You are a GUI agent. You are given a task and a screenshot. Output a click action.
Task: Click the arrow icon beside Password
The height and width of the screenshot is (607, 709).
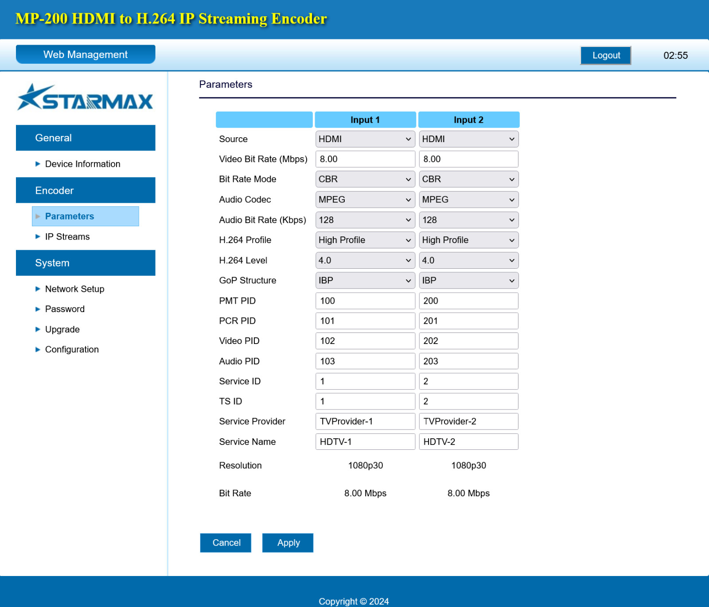38,309
